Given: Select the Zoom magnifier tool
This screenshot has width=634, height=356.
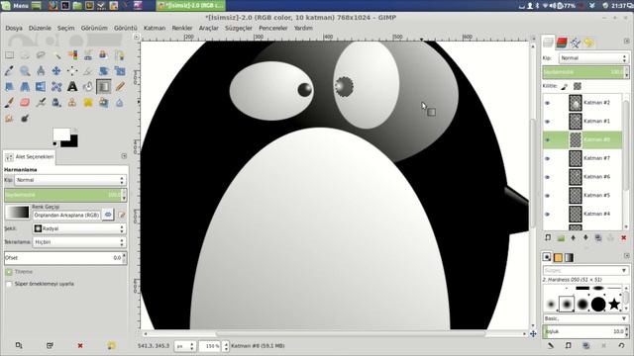Looking at the screenshot, I should click(25, 71).
